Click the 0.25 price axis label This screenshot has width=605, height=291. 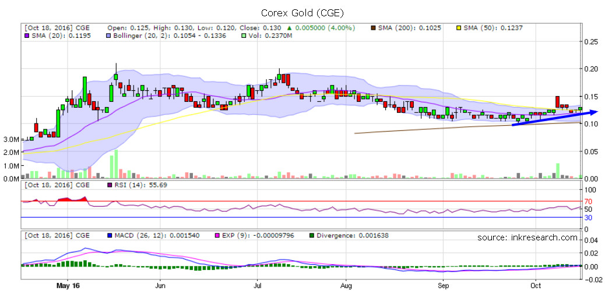591,42
